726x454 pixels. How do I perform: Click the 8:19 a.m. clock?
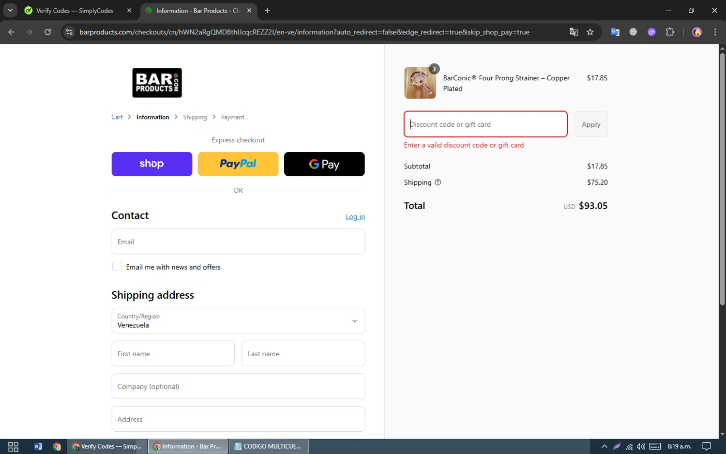(x=680, y=446)
